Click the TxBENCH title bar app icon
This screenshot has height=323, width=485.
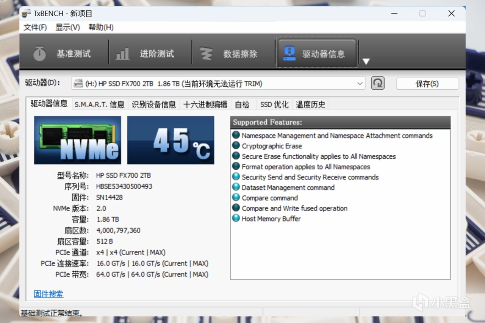26,14
